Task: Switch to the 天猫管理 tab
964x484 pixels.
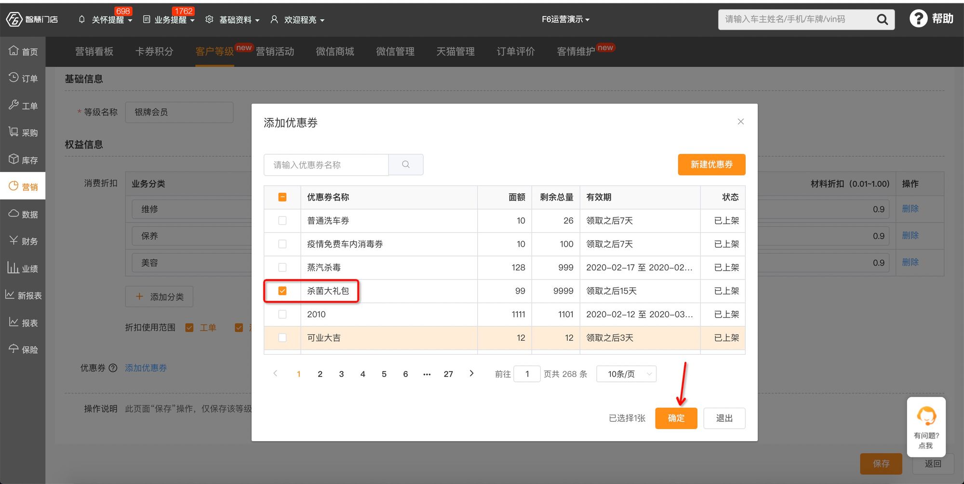Action: coord(455,52)
